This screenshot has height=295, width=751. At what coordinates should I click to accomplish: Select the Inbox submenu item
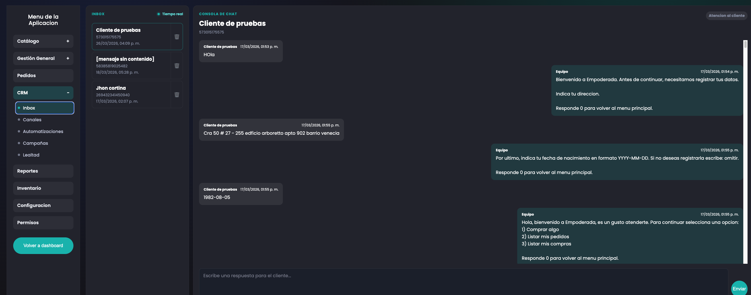44,108
